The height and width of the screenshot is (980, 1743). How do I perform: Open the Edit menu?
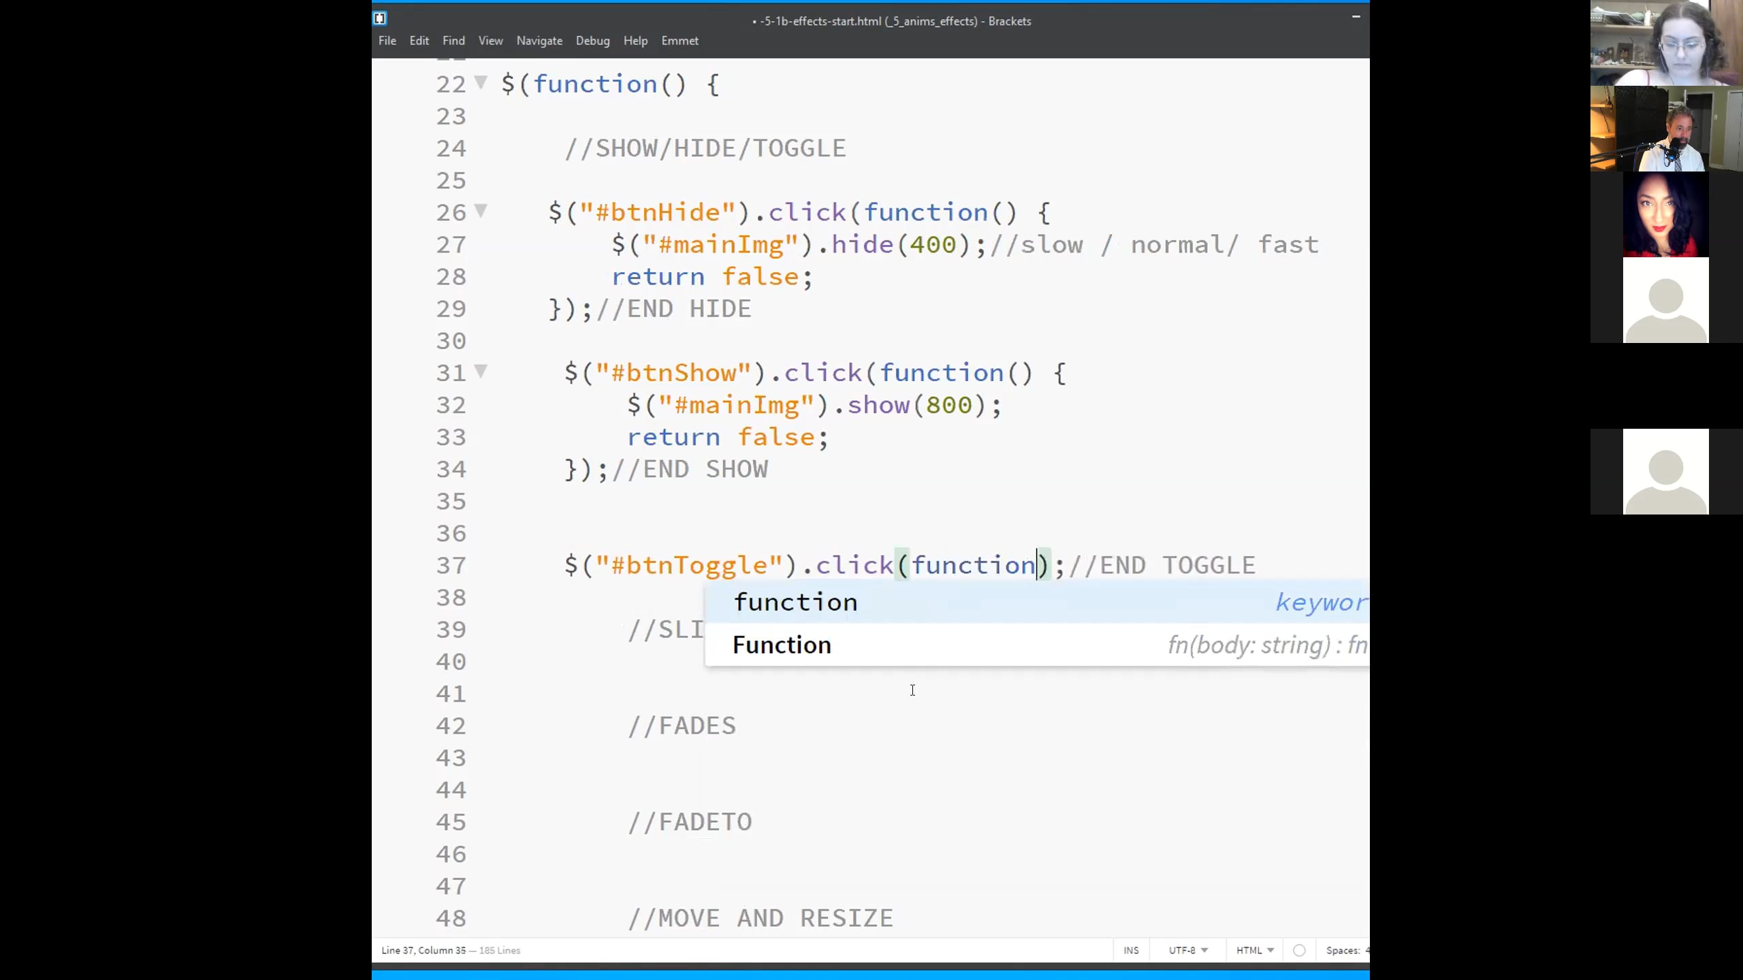point(419,41)
